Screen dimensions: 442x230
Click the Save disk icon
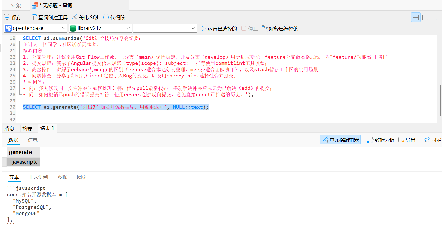tap(7, 17)
